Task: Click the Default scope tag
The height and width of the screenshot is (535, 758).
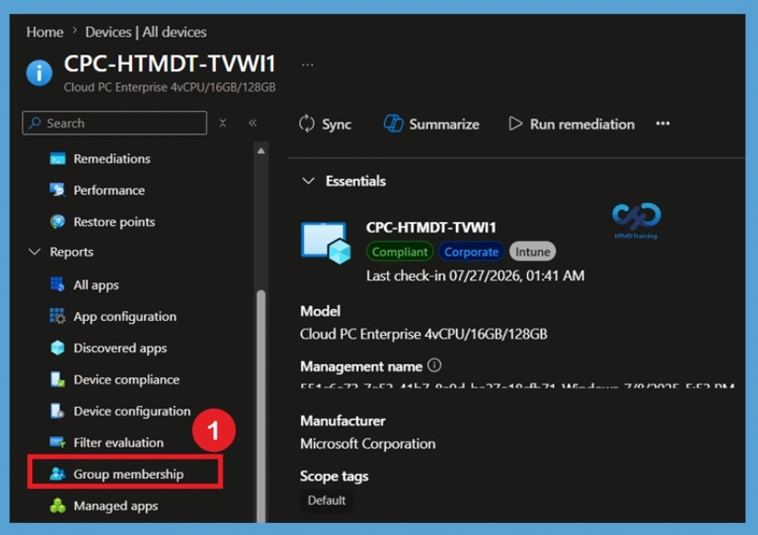Action: (326, 500)
